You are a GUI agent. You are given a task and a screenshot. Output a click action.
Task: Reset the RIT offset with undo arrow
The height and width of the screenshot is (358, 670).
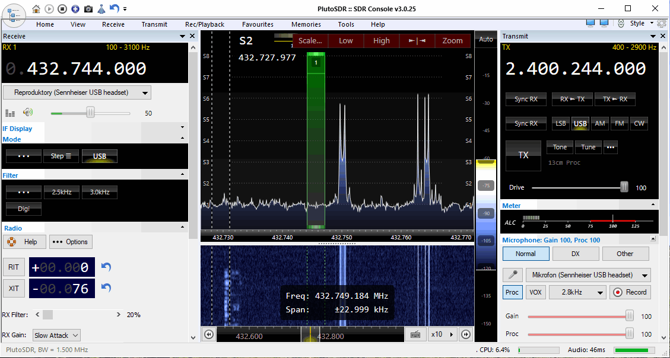(106, 267)
